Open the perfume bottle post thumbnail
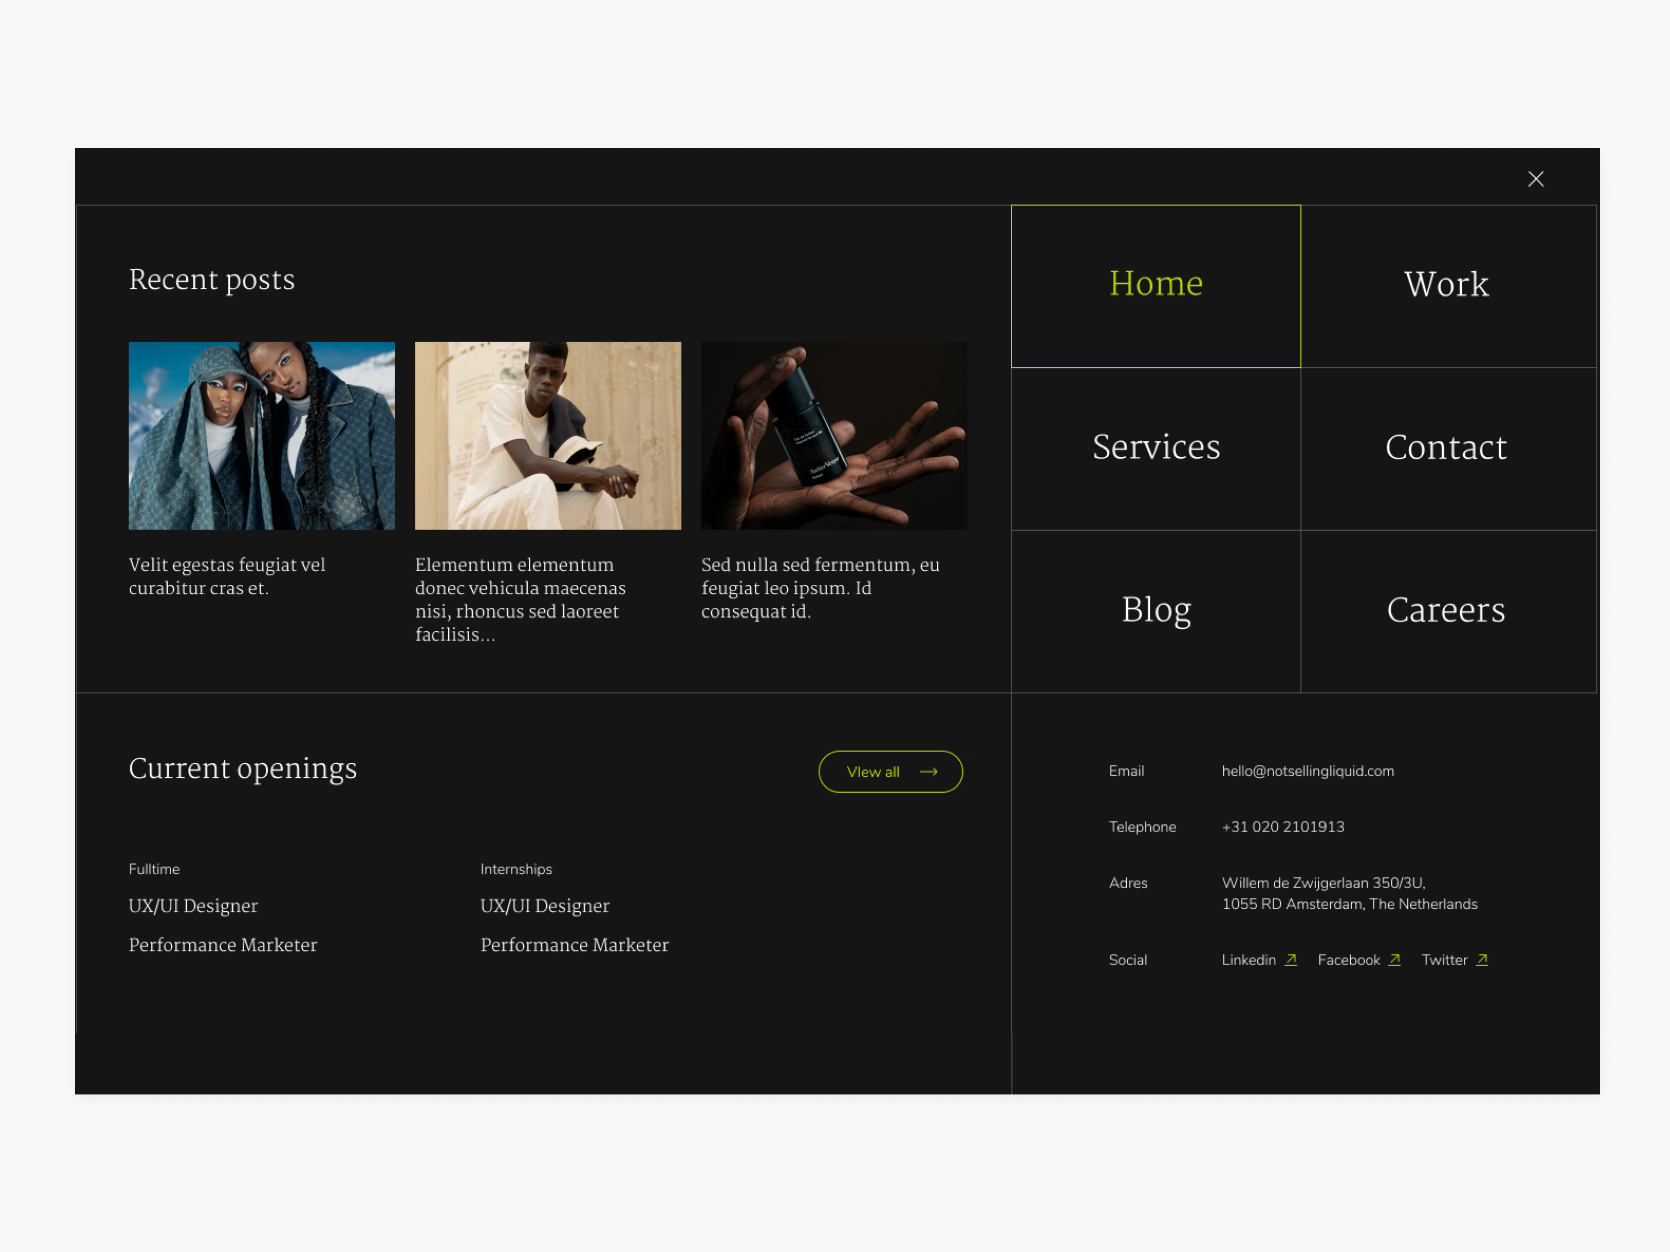This screenshot has height=1252, width=1670. pos(833,436)
